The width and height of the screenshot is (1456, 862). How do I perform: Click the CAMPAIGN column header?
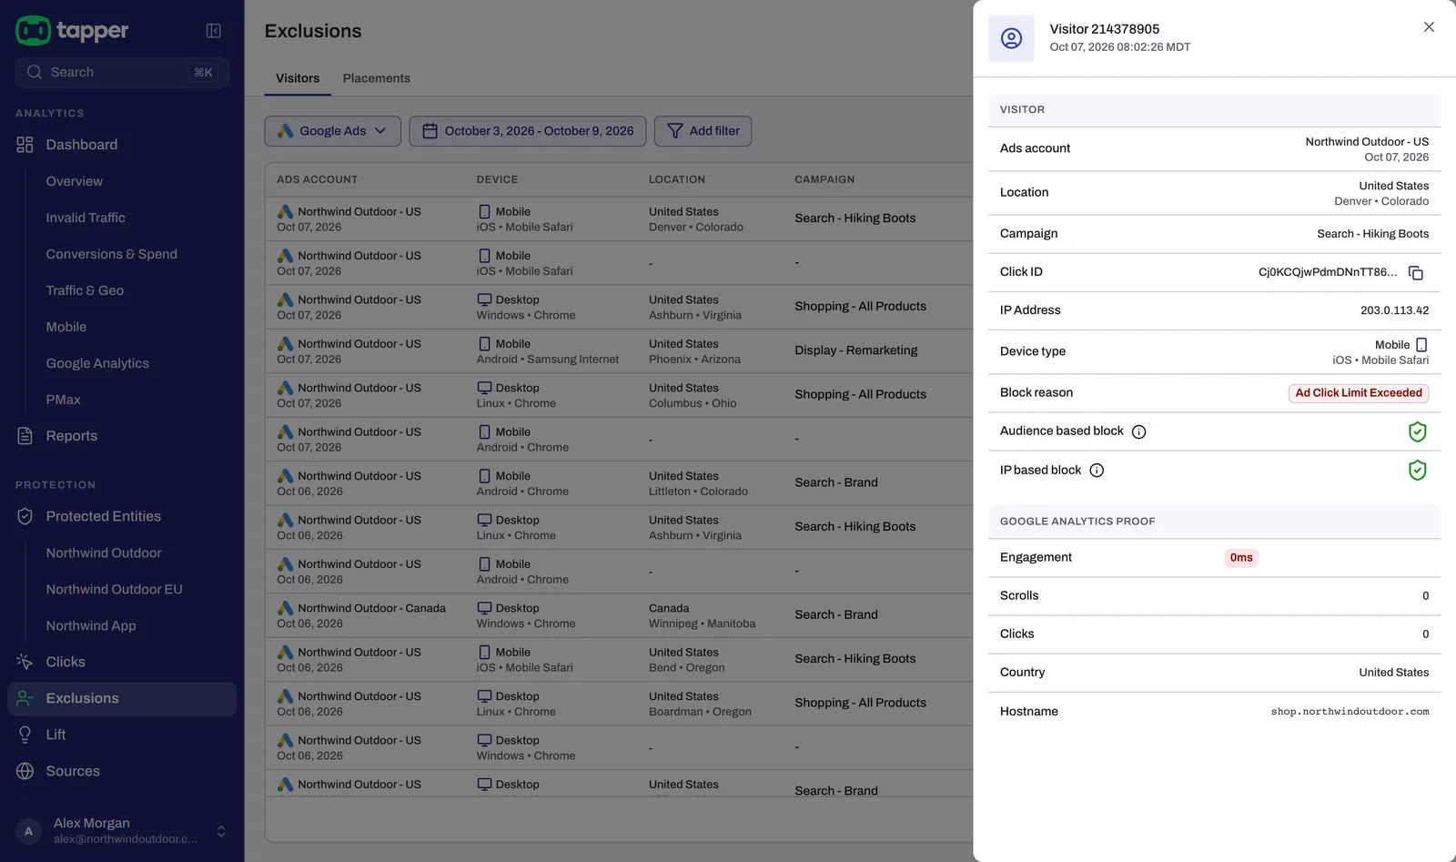click(824, 179)
